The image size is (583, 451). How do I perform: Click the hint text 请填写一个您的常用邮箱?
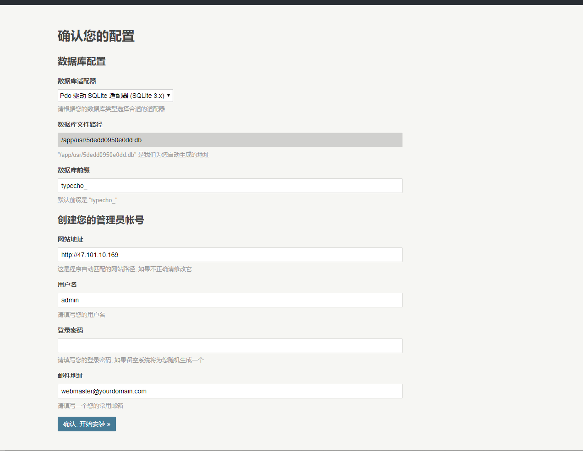point(90,406)
